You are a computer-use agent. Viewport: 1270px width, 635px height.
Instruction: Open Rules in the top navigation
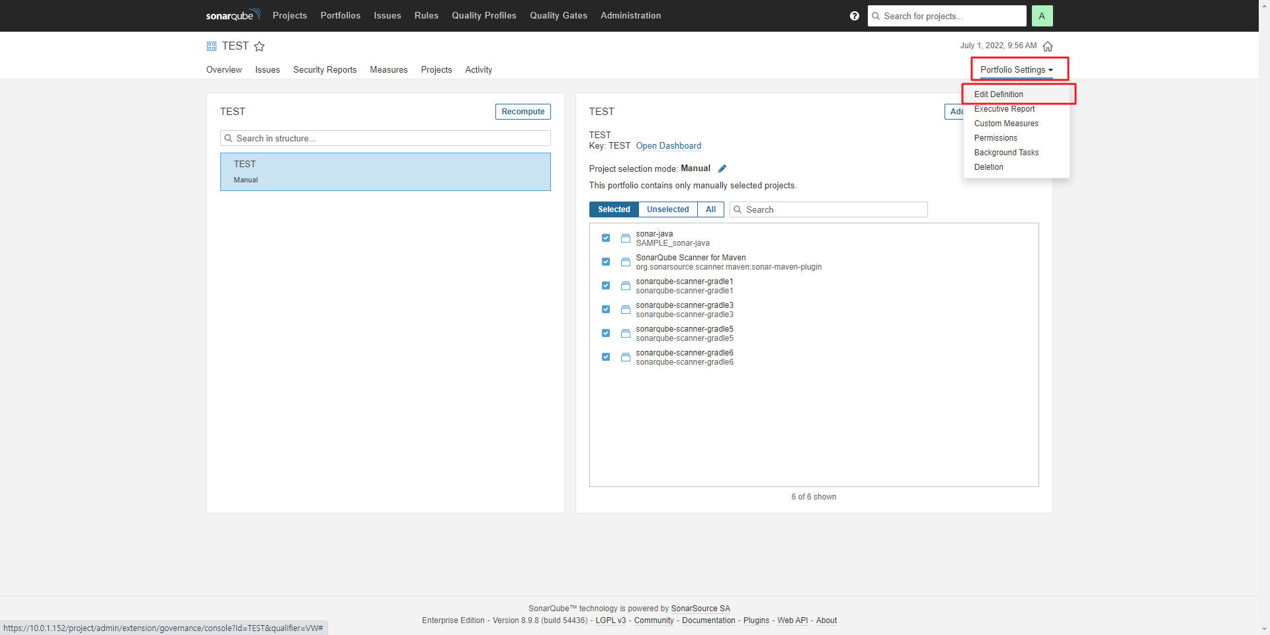point(427,16)
